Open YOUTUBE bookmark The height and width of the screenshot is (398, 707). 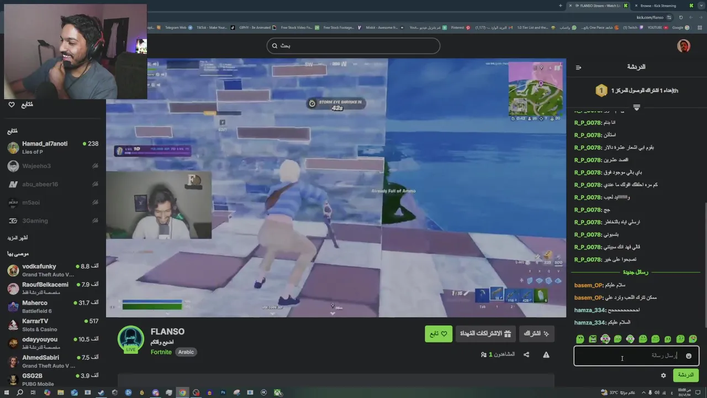[x=657, y=28]
